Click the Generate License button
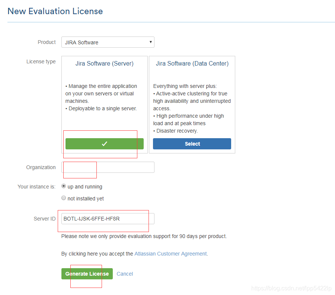The width and height of the screenshot is (335, 295). tap(87, 274)
